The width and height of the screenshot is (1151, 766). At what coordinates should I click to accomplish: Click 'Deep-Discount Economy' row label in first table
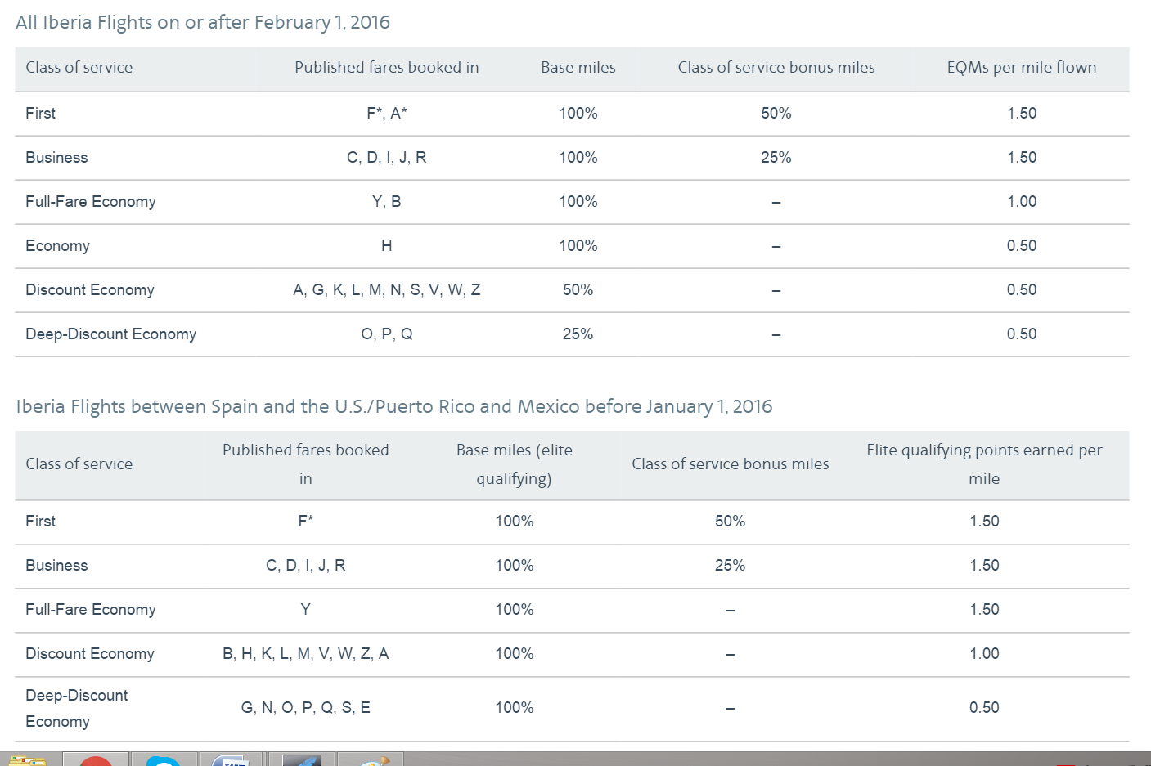[111, 334]
